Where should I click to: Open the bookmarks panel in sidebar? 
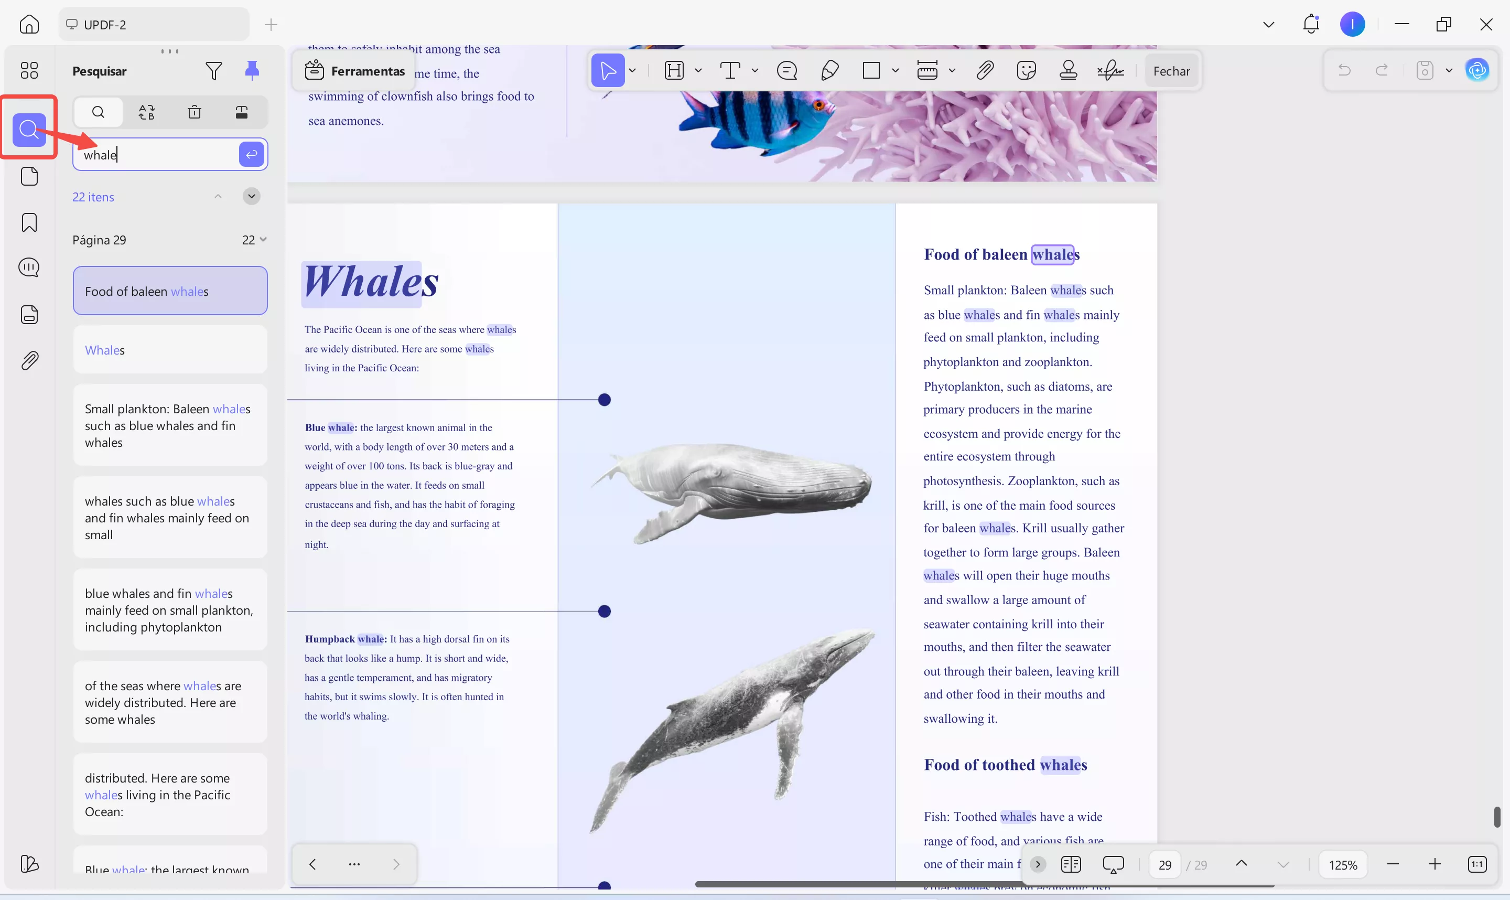pyautogui.click(x=29, y=222)
